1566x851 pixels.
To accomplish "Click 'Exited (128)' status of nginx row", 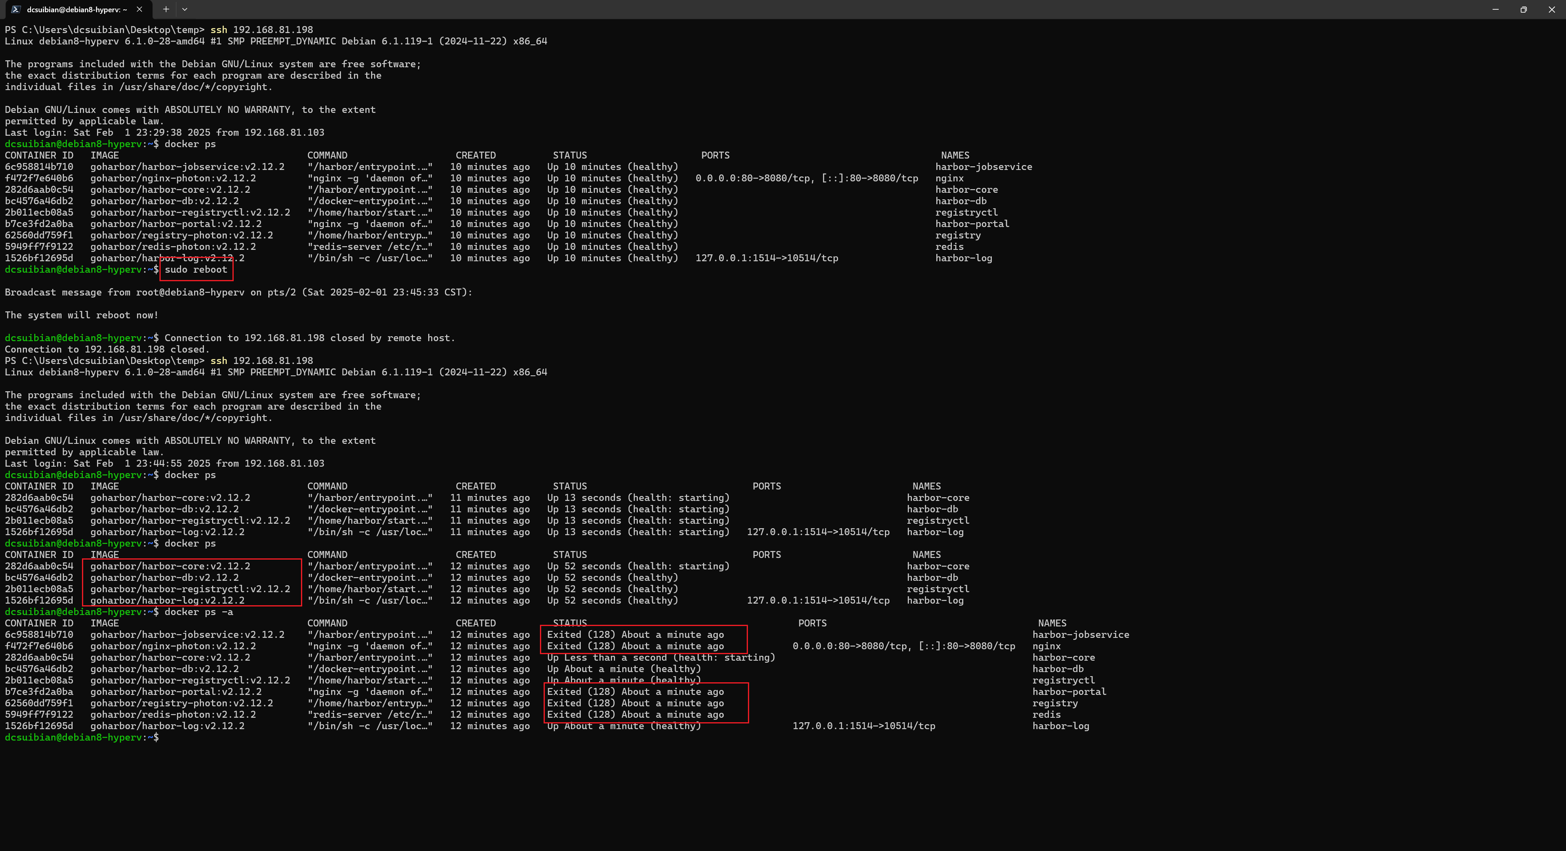I will point(635,646).
